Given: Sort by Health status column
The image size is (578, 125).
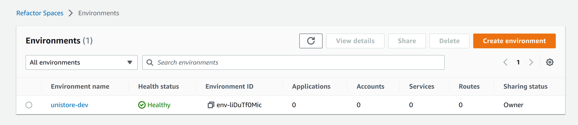Looking at the screenshot, I should (158, 86).
